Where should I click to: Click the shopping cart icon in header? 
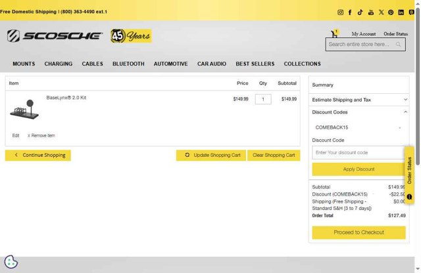[334, 33]
